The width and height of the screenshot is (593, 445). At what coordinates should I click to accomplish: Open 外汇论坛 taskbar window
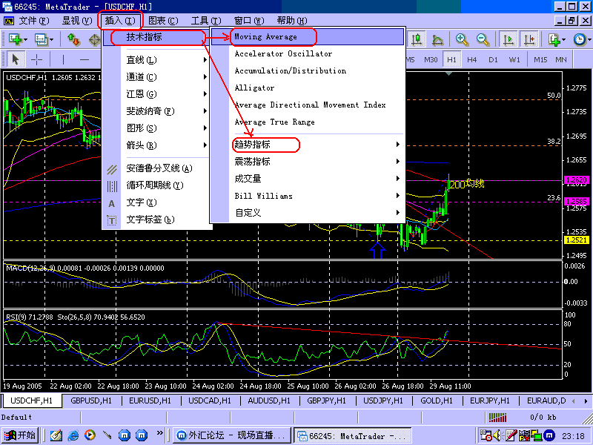click(232, 435)
